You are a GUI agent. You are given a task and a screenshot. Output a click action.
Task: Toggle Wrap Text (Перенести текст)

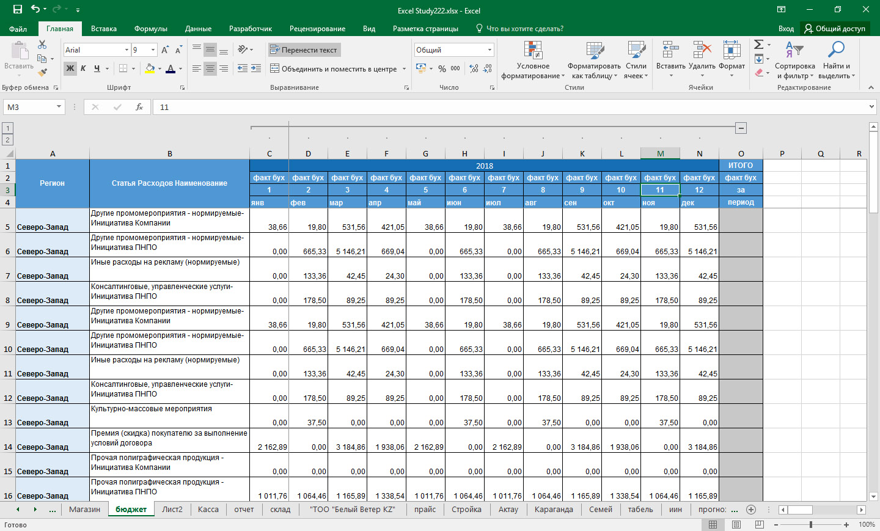click(x=304, y=50)
